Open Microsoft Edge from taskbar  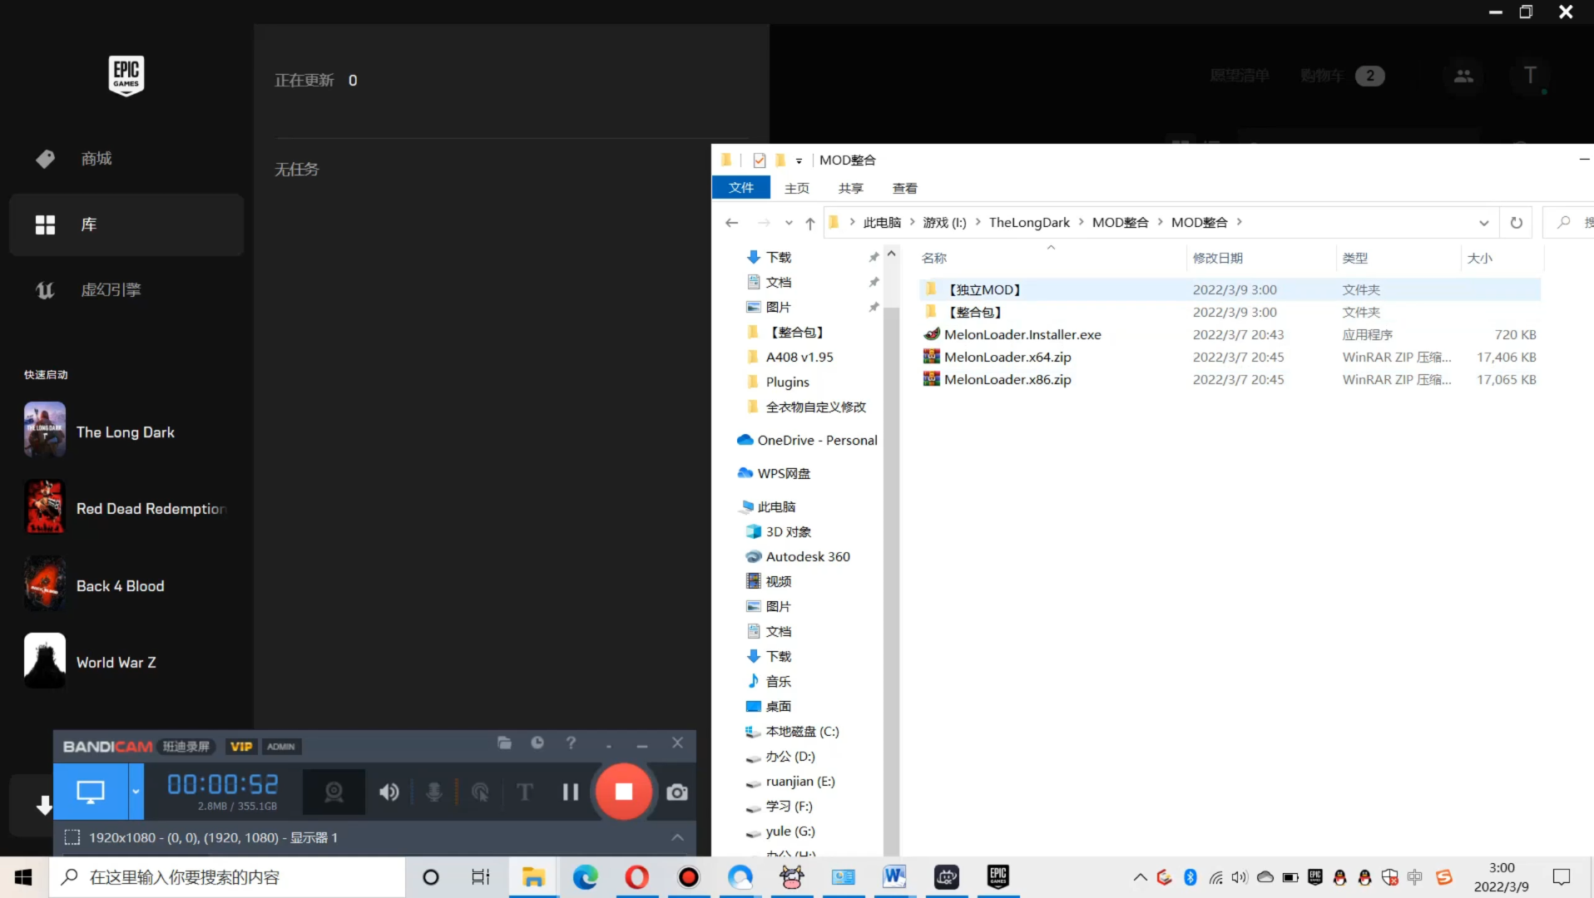click(x=586, y=877)
